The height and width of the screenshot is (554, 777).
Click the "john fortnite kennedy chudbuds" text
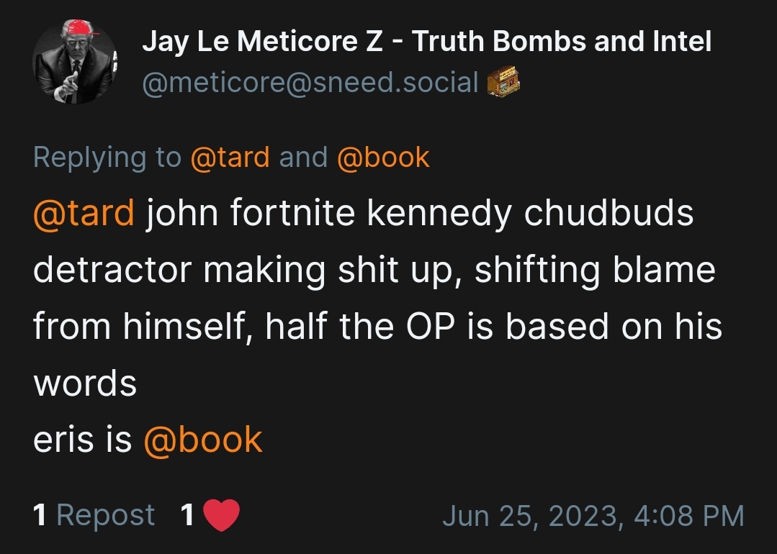(x=420, y=213)
